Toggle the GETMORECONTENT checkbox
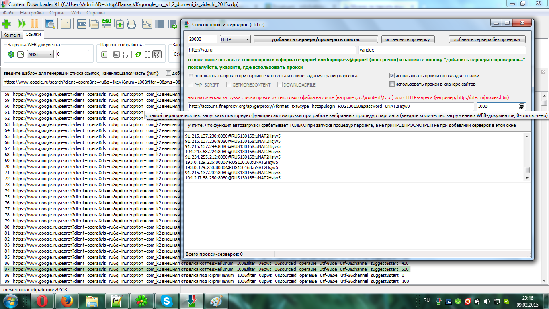This screenshot has height=309, width=549. tap(229, 85)
